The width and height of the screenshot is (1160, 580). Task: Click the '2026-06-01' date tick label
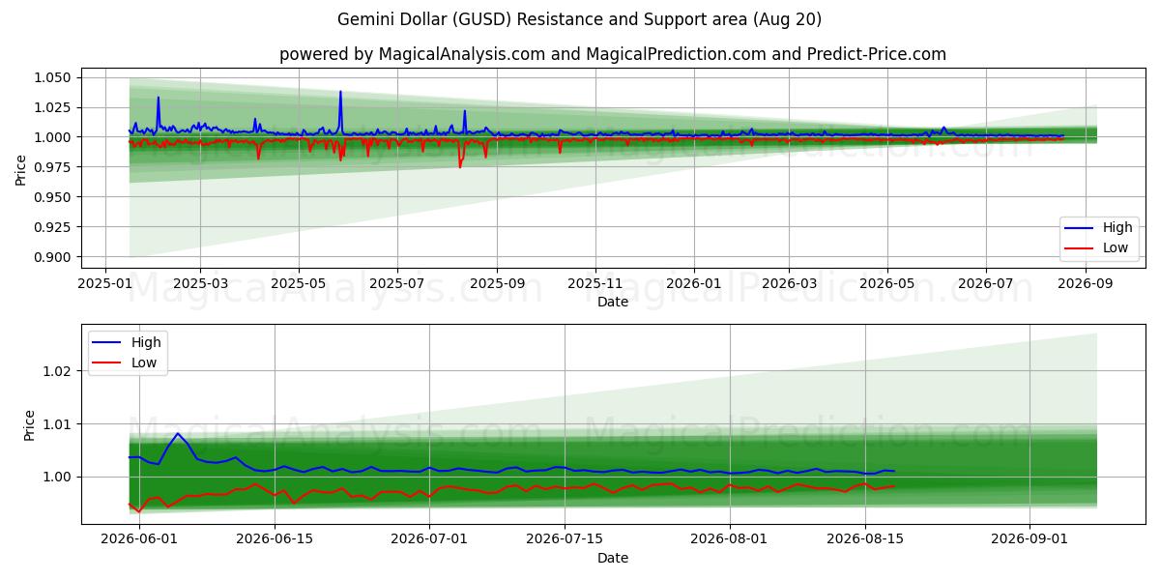pos(139,539)
